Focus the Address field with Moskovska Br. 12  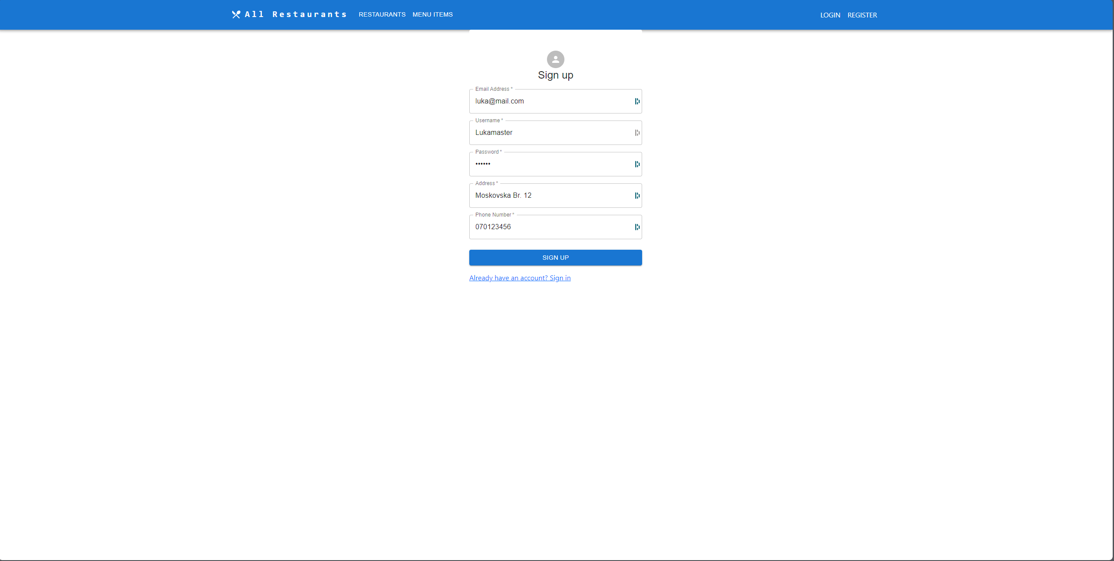(x=550, y=196)
